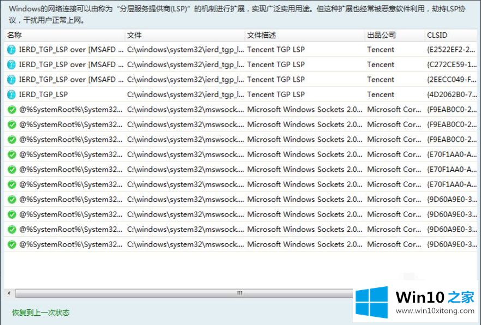Click the ierd_tgp file path in 2EECC049 row
This screenshot has height=325, width=481.
(185, 80)
